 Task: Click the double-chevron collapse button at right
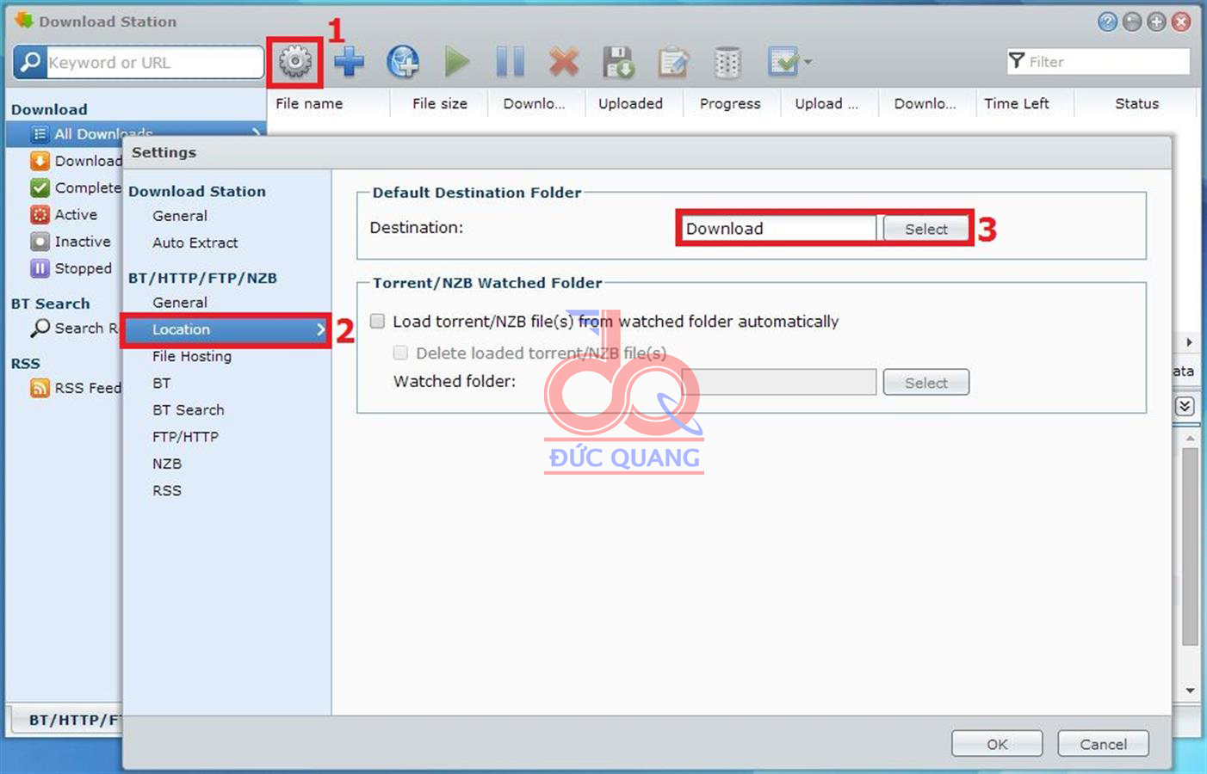[1185, 406]
